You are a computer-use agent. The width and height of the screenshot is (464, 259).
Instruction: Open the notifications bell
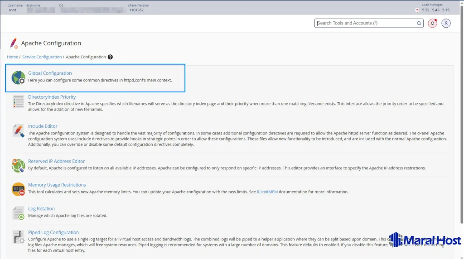tap(432, 23)
